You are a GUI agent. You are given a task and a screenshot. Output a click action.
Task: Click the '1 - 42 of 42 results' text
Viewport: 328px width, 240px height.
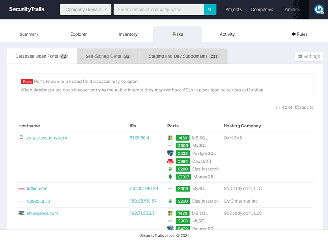coord(294,108)
